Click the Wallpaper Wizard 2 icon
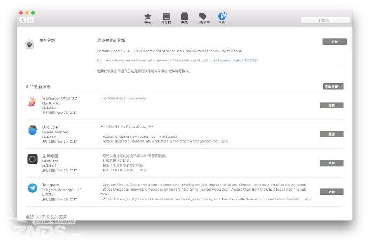369x244 pixels. pos(32,101)
